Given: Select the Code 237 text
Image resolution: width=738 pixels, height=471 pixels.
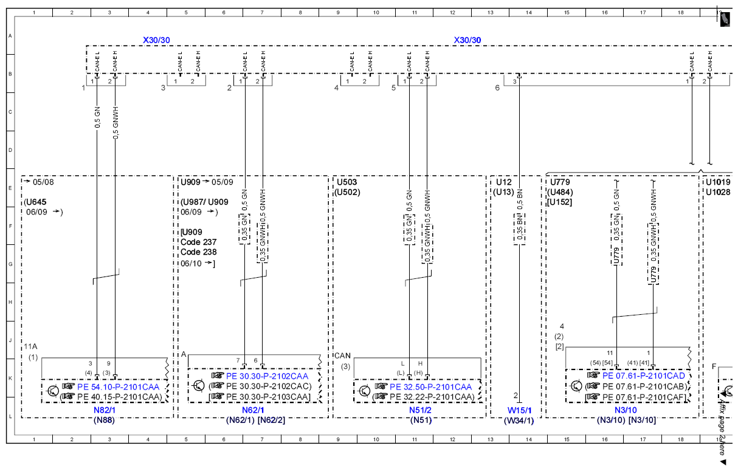Looking at the screenshot, I should [199, 242].
